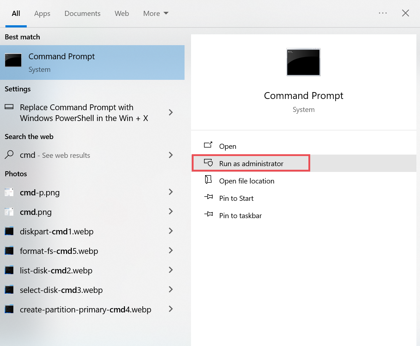Screen dimensions: 420x346
Task: Open the three-dot options menu
Action: (382, 13)
